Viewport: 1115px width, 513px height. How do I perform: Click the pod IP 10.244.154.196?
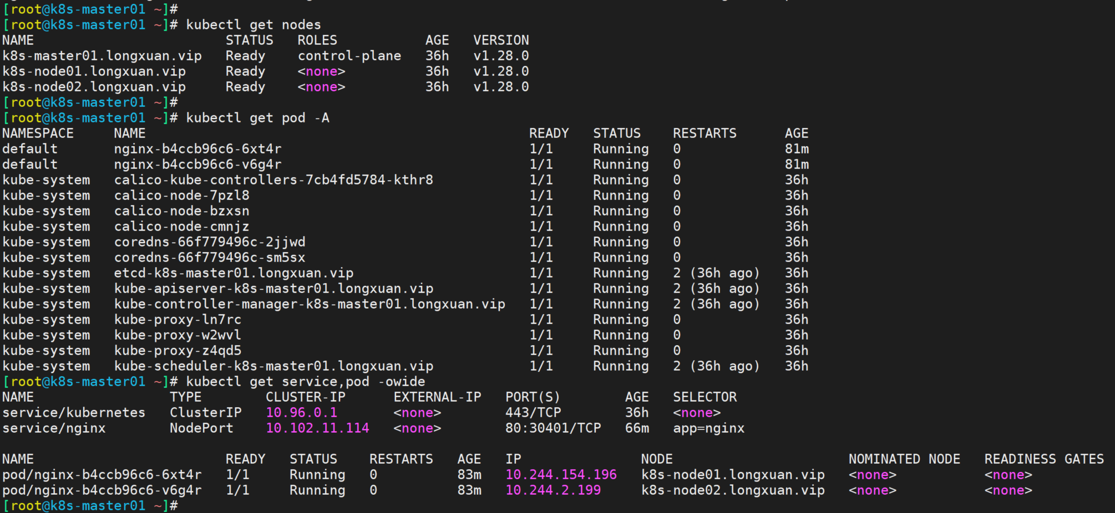(x=561, y=475)
